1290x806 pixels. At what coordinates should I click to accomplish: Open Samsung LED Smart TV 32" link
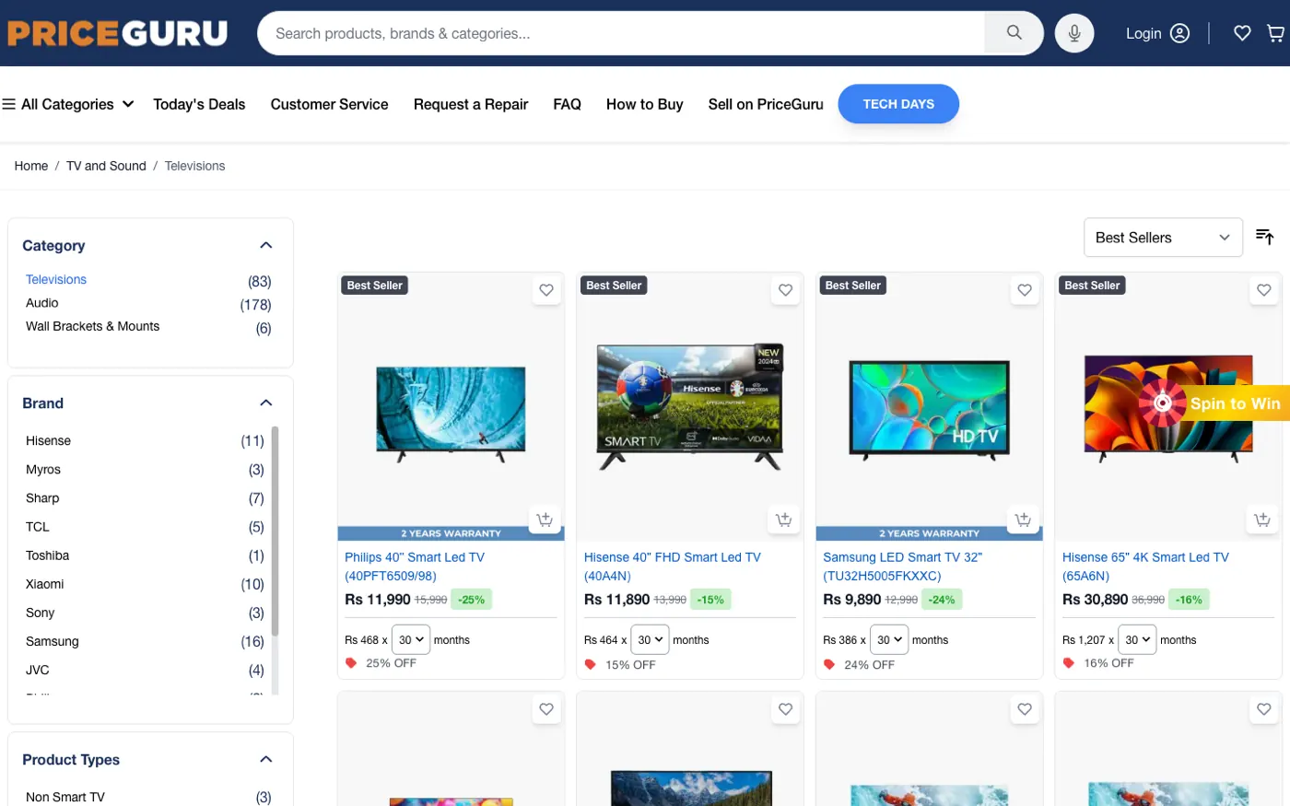point(903,567)
